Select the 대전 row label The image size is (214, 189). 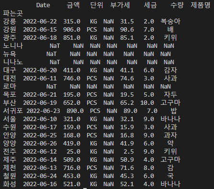[10, 78]
